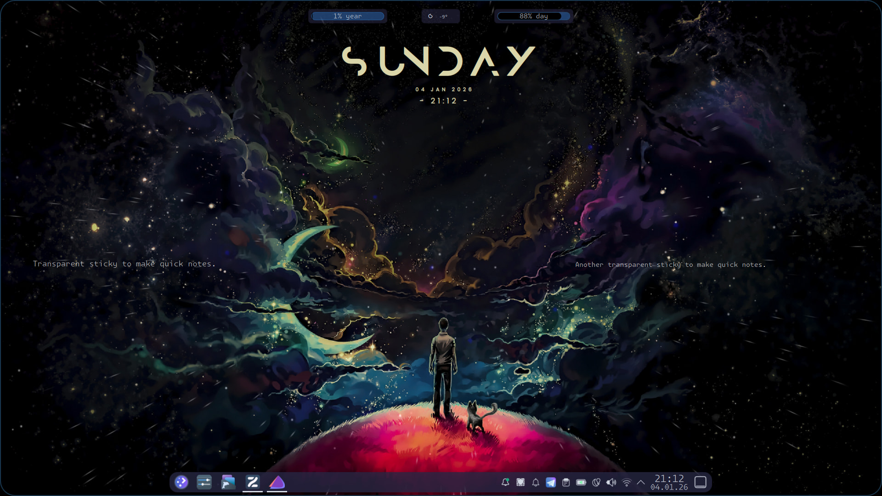Expand hidden system tray icons
The image size is (882, 496).
tap(641, 482)
